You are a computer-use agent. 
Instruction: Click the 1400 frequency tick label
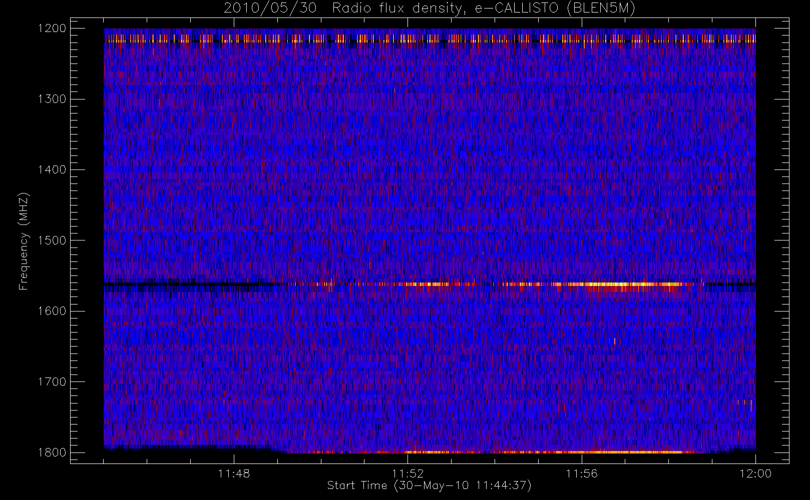tap(52, 170)
